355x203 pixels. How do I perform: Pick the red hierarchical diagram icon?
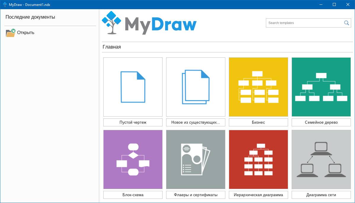pos(258,159)
